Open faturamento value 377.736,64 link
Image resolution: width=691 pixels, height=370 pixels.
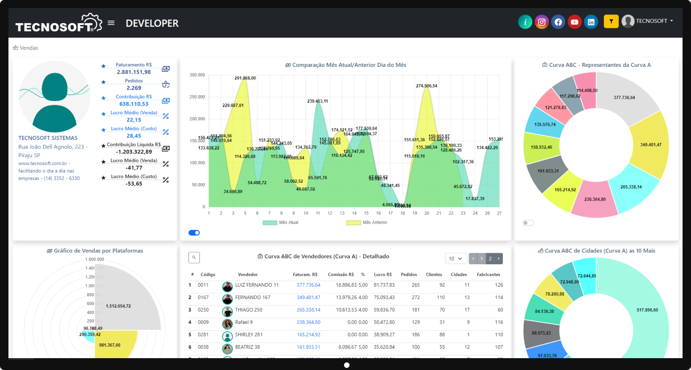click(x=308, y=285)
